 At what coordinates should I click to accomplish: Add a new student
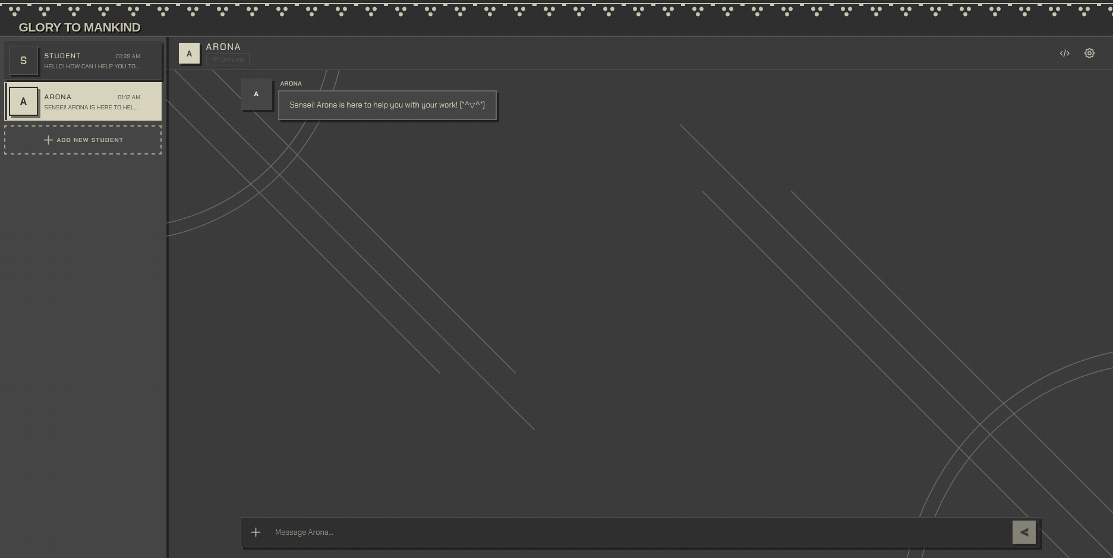83,140
